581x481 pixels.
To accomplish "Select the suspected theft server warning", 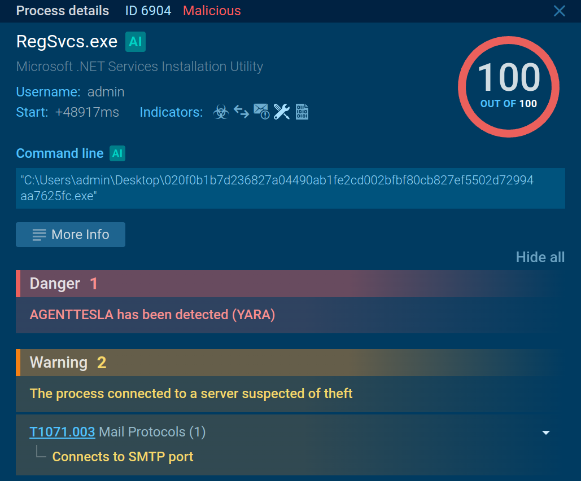I will click(x=191, y=394).
